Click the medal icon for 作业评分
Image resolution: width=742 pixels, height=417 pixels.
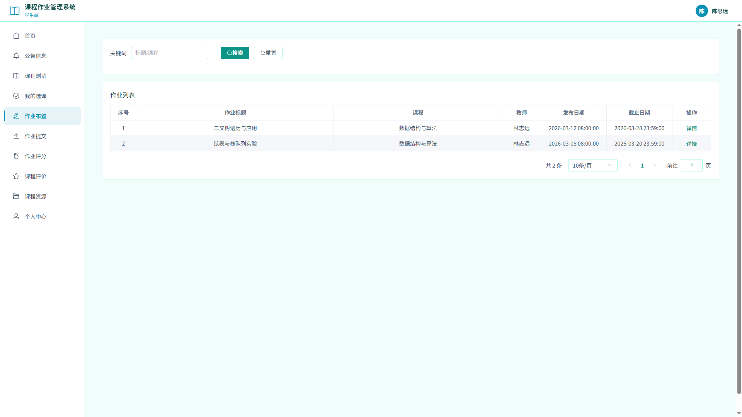click(16, 156)
